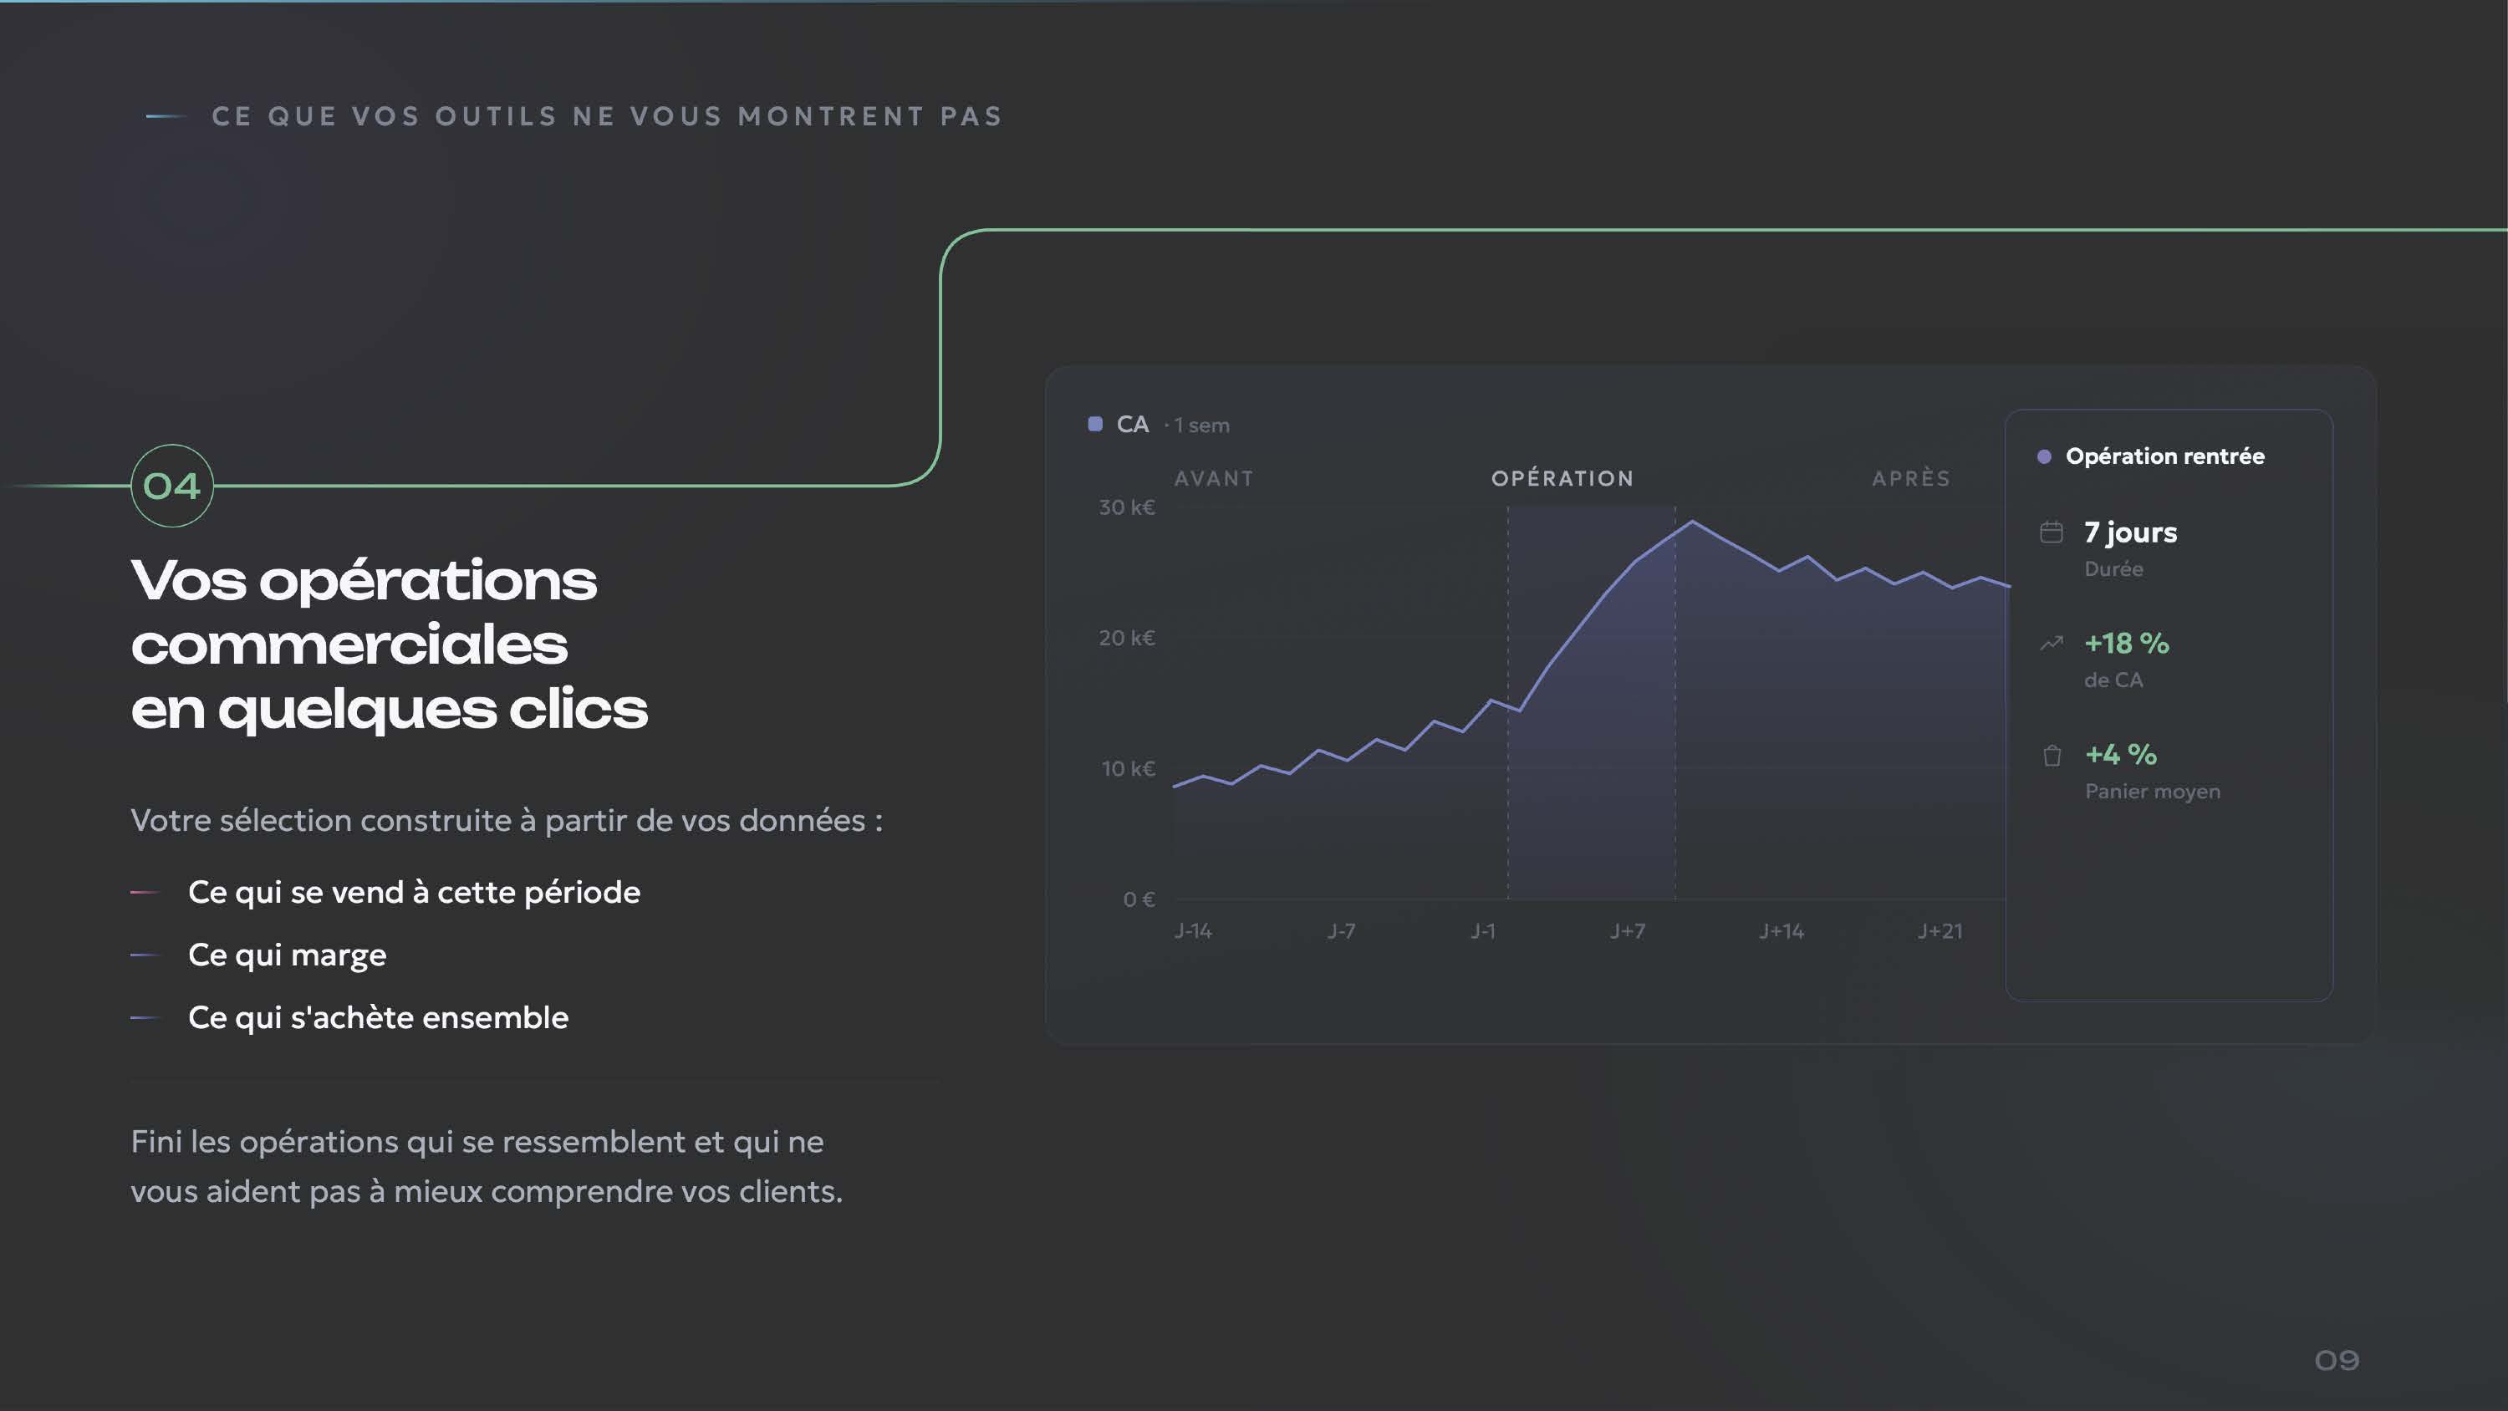Click the J+7 axis label
Screen dimensions: 2508x1411
(1627, 931)
